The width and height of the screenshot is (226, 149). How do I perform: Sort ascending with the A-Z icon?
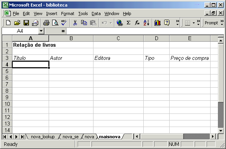[146, 23]
